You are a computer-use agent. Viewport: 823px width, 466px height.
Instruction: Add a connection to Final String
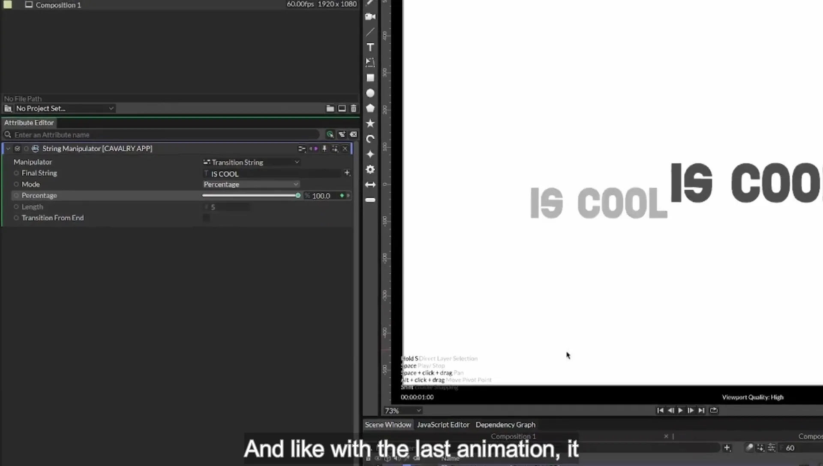[347, 173]
